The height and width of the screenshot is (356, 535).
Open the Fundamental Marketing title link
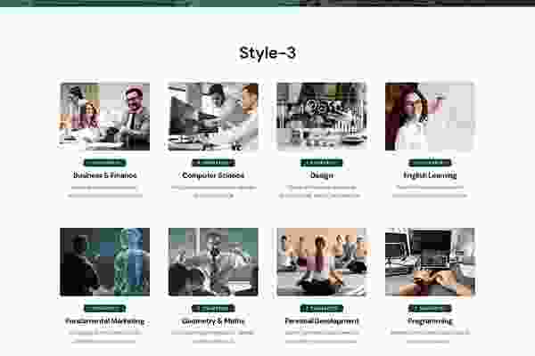click(104, 320)
